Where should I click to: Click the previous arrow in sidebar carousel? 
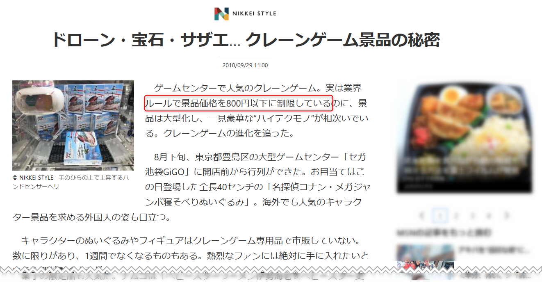pyautogui.click(x=422, y=215)
